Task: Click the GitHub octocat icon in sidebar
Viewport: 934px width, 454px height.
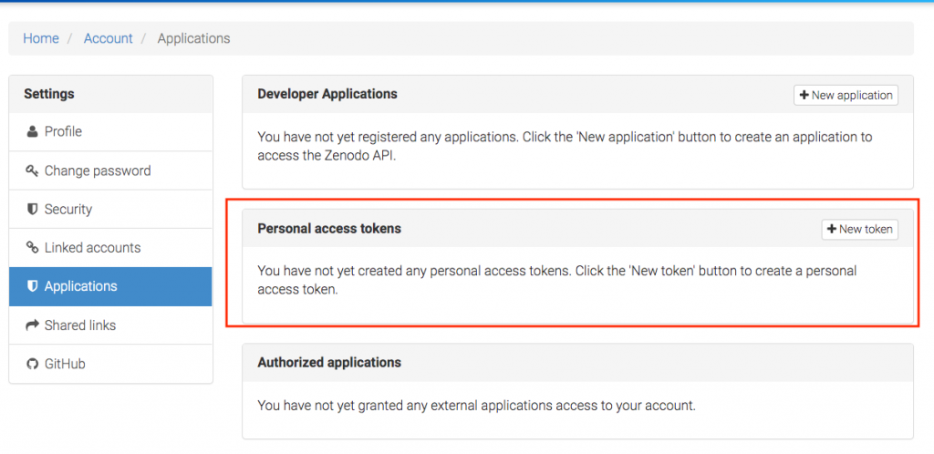Action: click(x=32, y=364)
